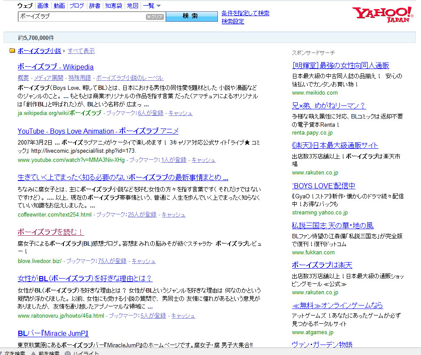
Task: Open キャッシュ for raitonoveru.jp result
Action: pos(183,316)
